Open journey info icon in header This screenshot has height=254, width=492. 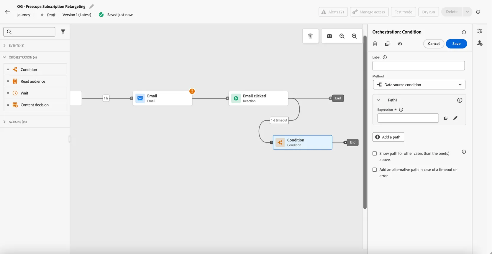[478, 12]
